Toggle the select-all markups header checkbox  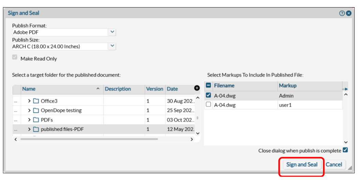click(x=208, y=86)
